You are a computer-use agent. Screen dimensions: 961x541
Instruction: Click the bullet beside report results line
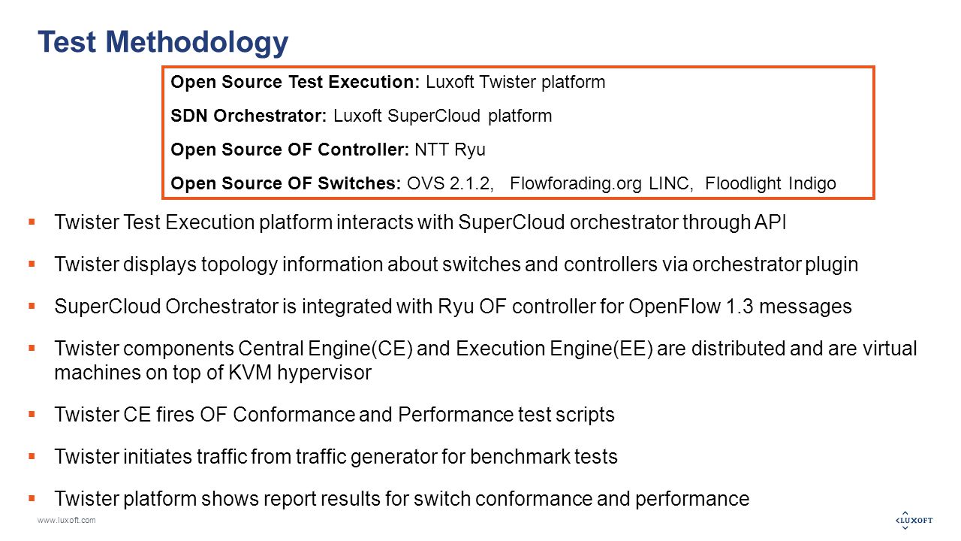[x=32, y=497]
